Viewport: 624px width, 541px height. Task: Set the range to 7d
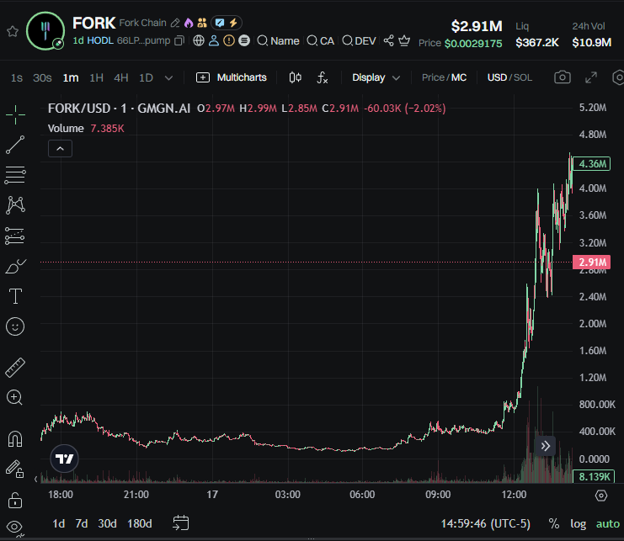click(x=82, y=523)
